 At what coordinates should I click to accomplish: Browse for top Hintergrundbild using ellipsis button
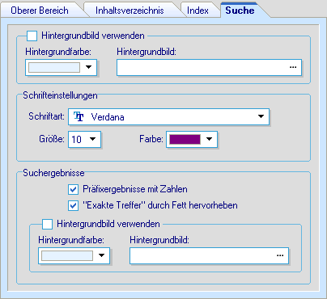pos(293,67)
